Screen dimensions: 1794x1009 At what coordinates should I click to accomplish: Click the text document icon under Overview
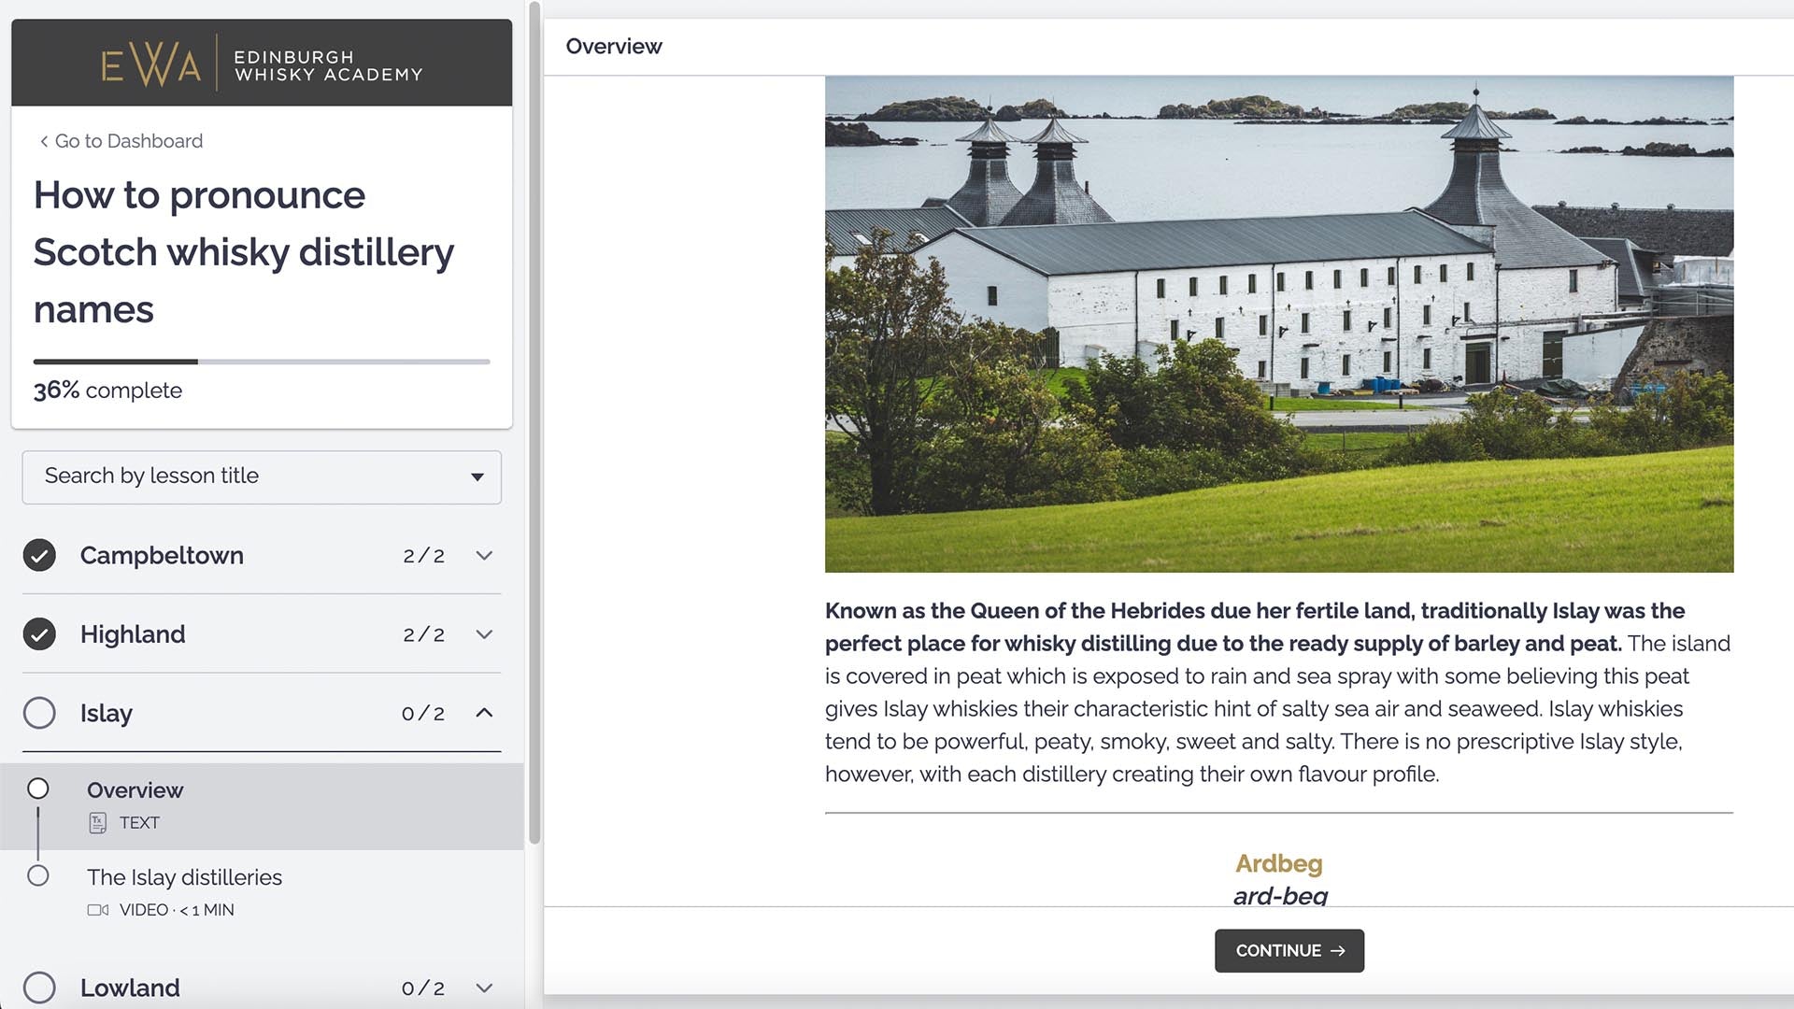(x=97, y=823)
